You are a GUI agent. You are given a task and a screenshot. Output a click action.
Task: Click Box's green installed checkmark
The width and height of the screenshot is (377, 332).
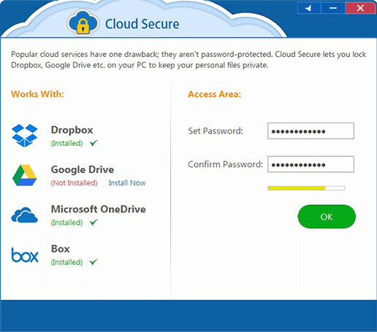pos(94,262)
